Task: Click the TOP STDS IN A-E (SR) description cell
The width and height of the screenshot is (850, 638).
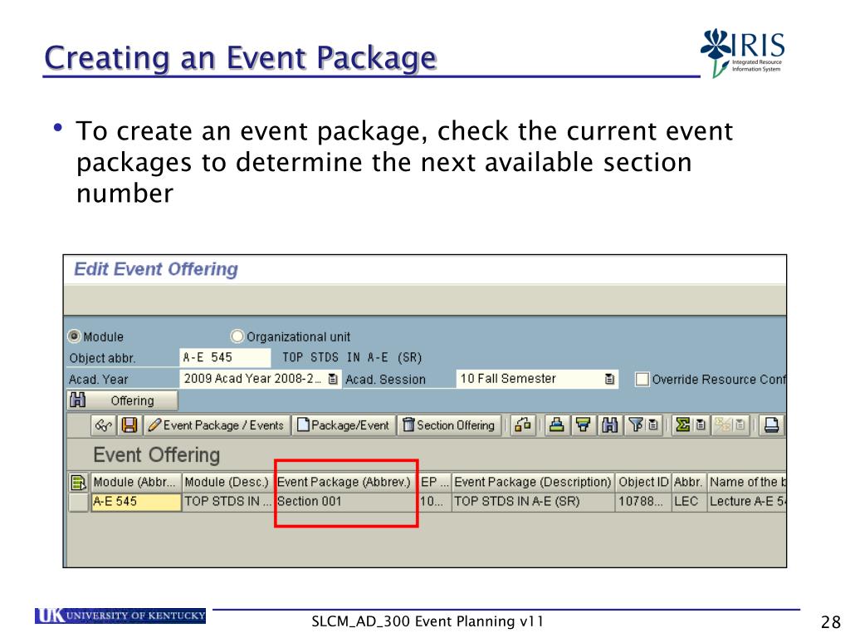Action: (x=534, y=502)
